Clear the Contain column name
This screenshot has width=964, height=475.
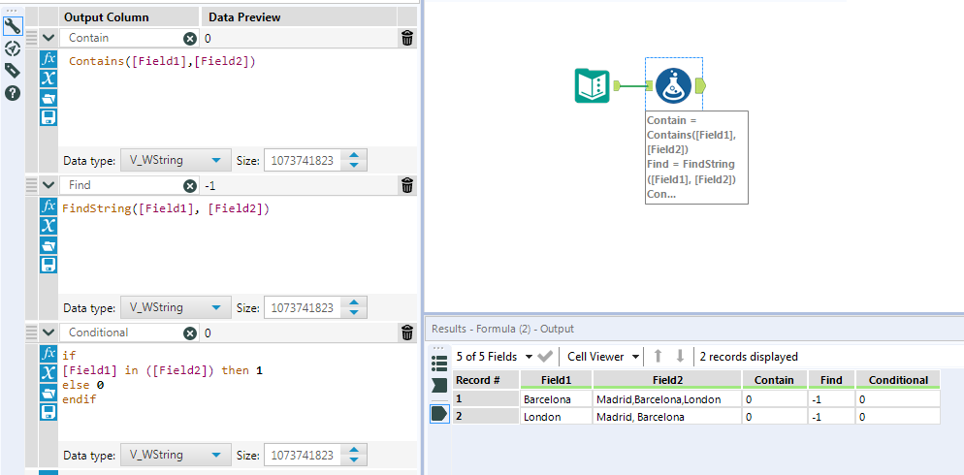(190, 39)
